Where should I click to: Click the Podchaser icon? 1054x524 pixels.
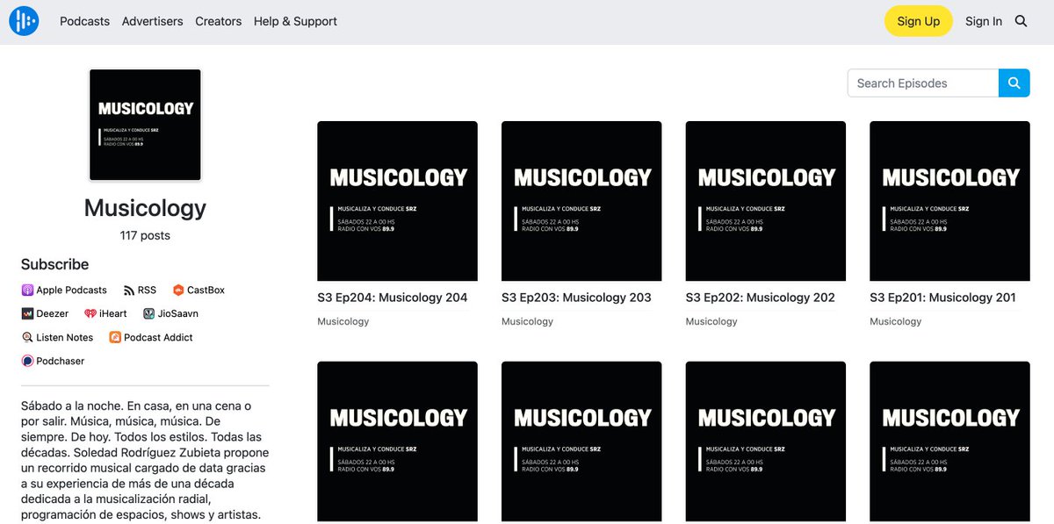pos(27,361)
